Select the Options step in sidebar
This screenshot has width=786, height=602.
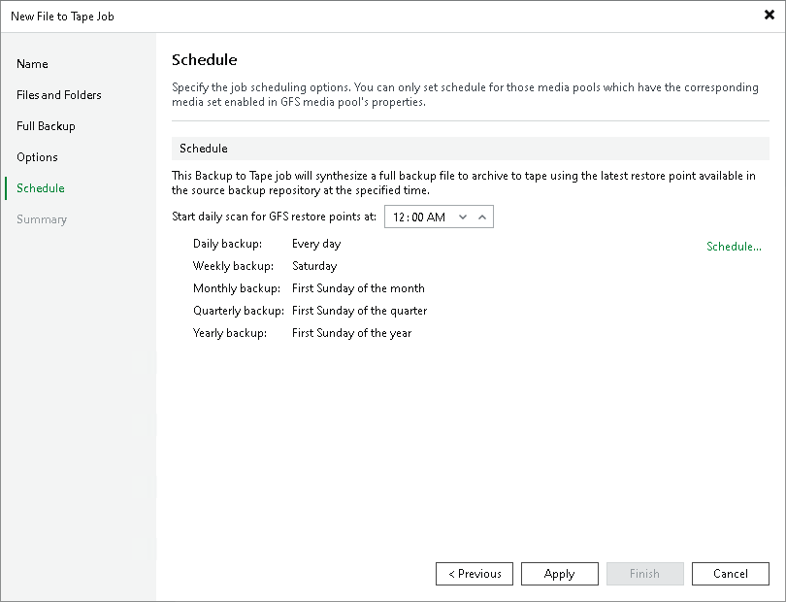37,157
